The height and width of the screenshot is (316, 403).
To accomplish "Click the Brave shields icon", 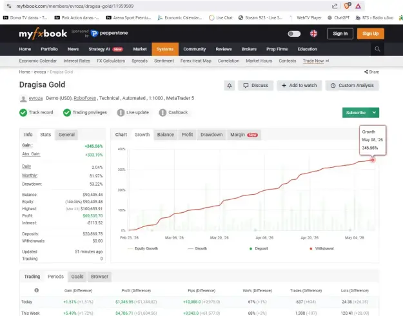I will coord(347,6).
